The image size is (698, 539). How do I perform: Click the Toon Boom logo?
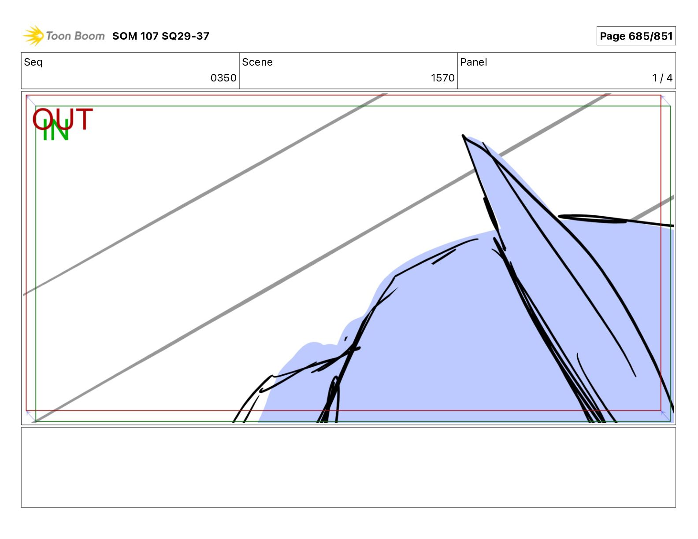[x=64, y=36]
